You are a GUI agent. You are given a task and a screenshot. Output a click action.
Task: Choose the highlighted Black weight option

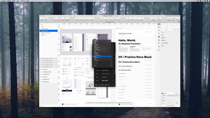point(102,56)
